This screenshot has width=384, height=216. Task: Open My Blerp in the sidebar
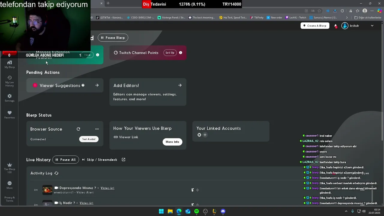[x=10, y=64]
